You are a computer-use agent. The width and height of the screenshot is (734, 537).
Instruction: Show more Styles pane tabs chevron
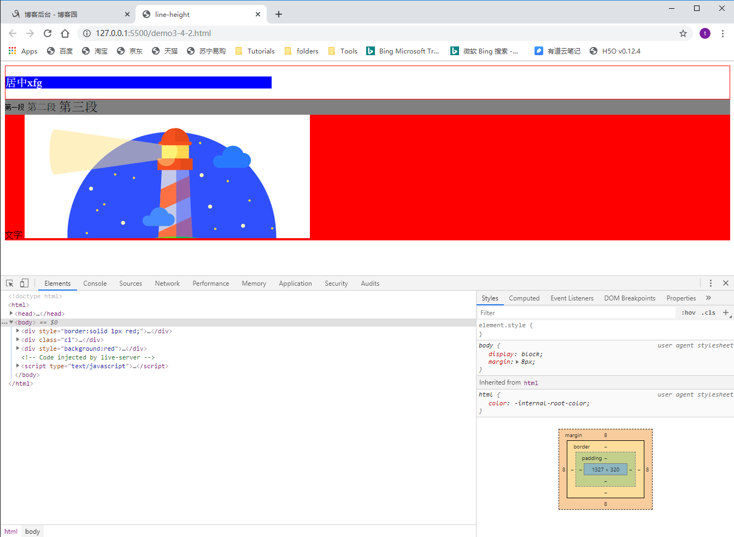708,298
